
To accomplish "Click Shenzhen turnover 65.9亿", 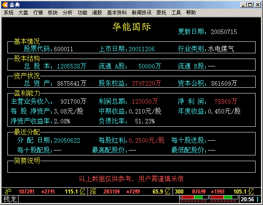I will point(161,191).
